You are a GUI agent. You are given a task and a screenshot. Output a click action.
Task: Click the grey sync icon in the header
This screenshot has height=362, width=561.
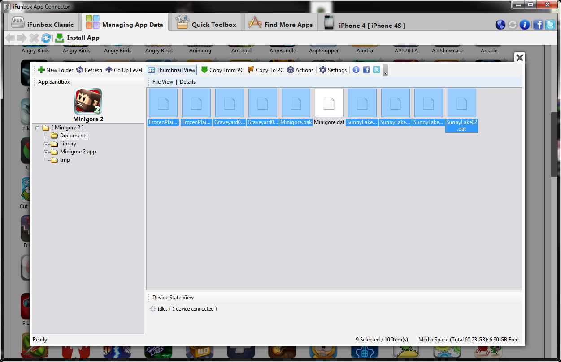click(x=513, y=25)
